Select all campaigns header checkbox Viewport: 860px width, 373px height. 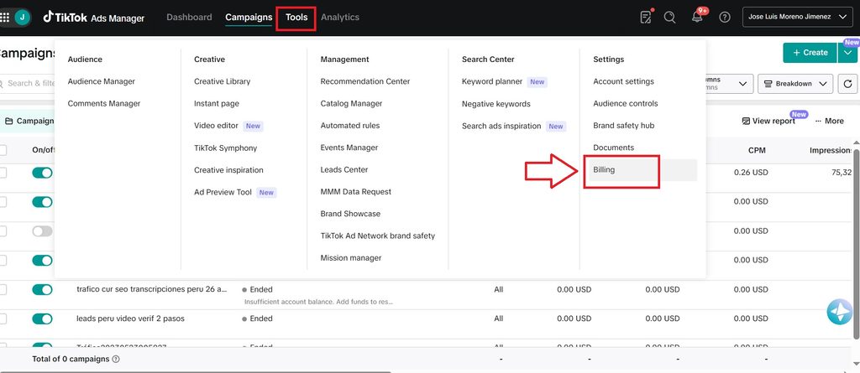tap(3, 150)
